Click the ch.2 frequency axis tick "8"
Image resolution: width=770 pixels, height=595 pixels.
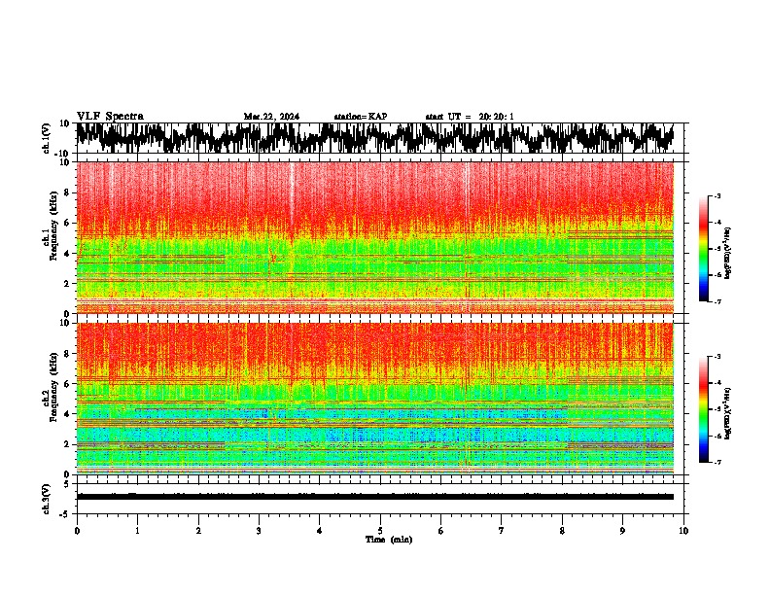point(68,354)
